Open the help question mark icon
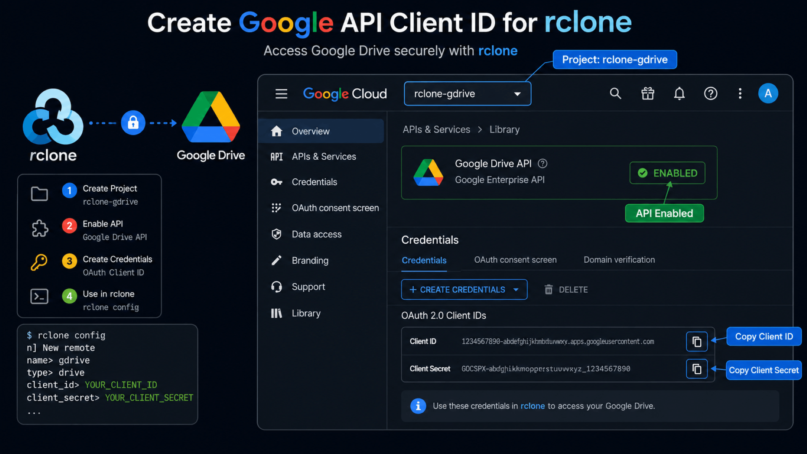Image resolution: width=807 pixels, height=454 pixels. tap(711, 93)
